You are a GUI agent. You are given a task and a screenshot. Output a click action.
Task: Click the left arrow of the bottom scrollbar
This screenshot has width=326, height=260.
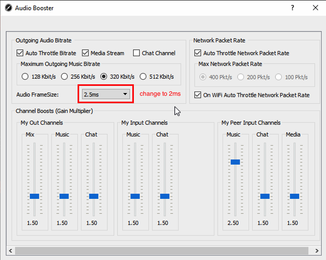[x=10, y=251]
